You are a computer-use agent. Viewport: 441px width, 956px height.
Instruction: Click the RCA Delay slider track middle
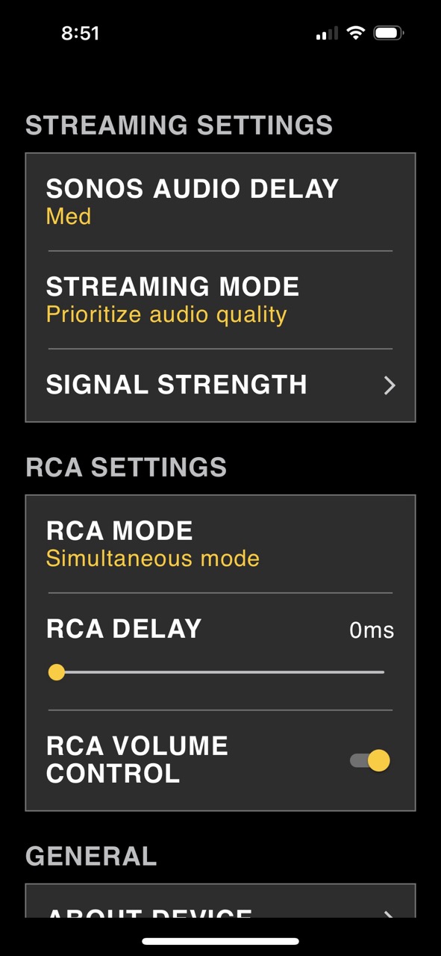[x=220, y=672]
